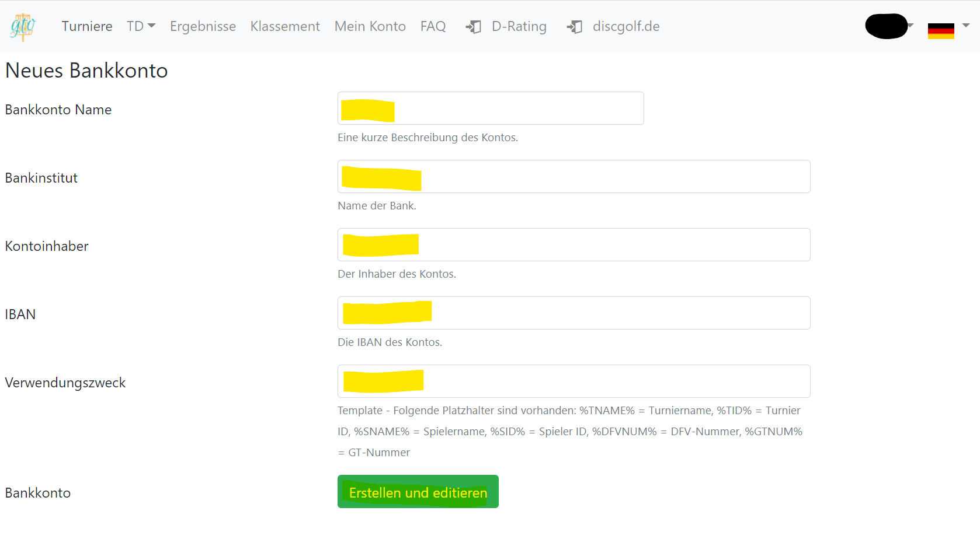Open the FAQ page
980x553 pixels.
(433, 26)
